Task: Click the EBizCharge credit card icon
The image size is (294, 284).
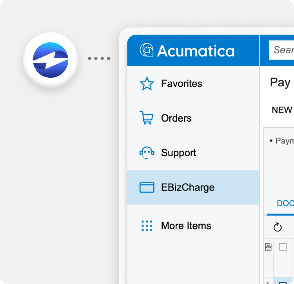Action: click(147, 188)
